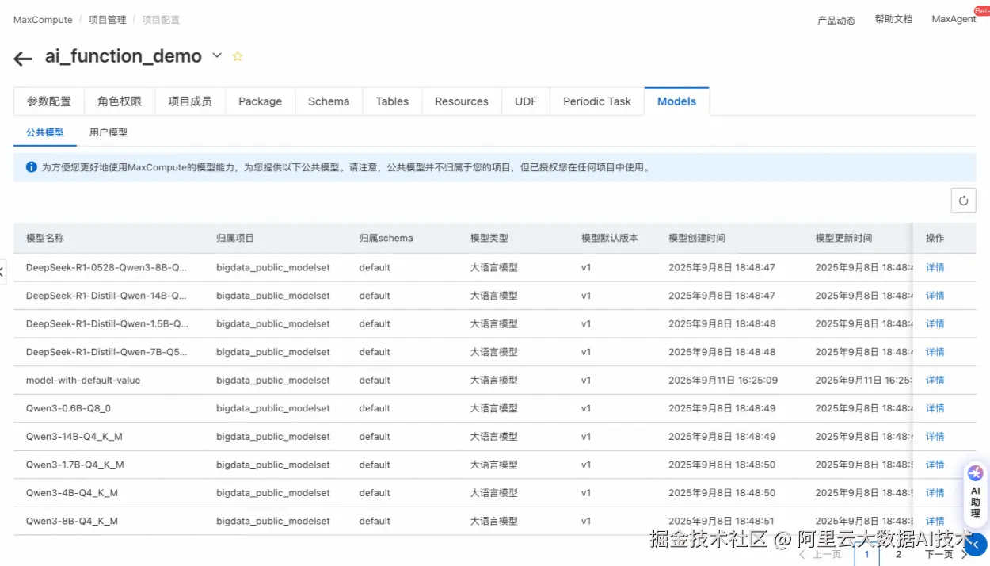Switch to the Tables tab
This screenshot has height=566, width=990.
(x=392, y=101)
